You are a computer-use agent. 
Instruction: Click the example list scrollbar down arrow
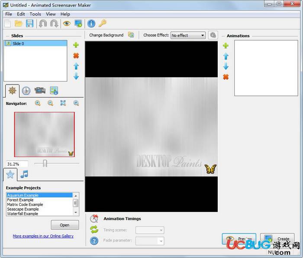[x=76, y=212]
